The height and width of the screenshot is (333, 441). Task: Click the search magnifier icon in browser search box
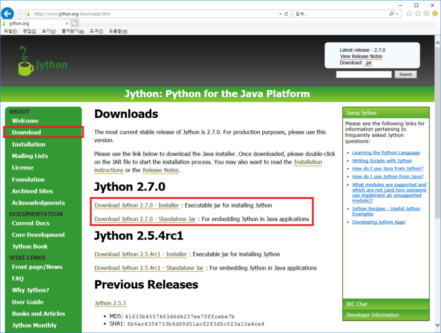[390, 14]
